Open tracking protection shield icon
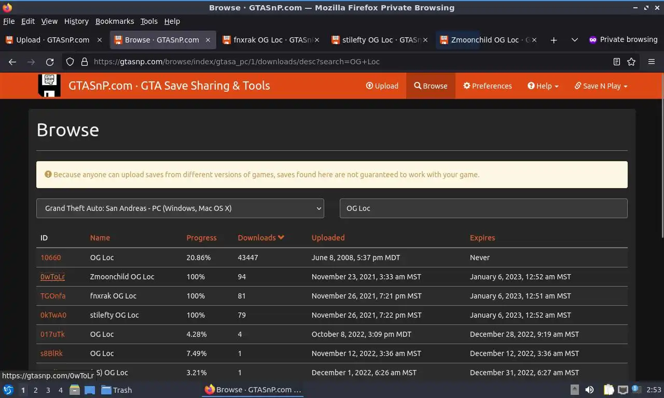The image size is (664, 398). [x=70, y=62]
